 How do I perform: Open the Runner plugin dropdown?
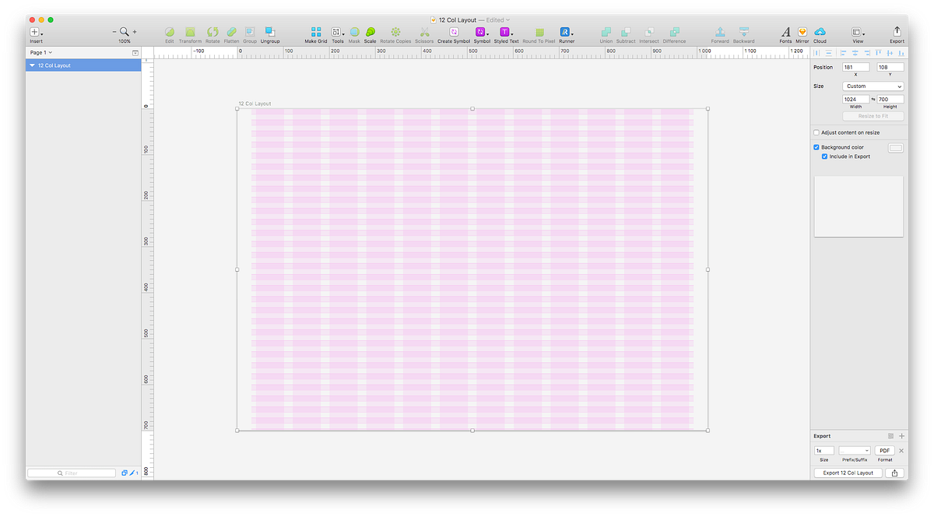pos(567,32)
